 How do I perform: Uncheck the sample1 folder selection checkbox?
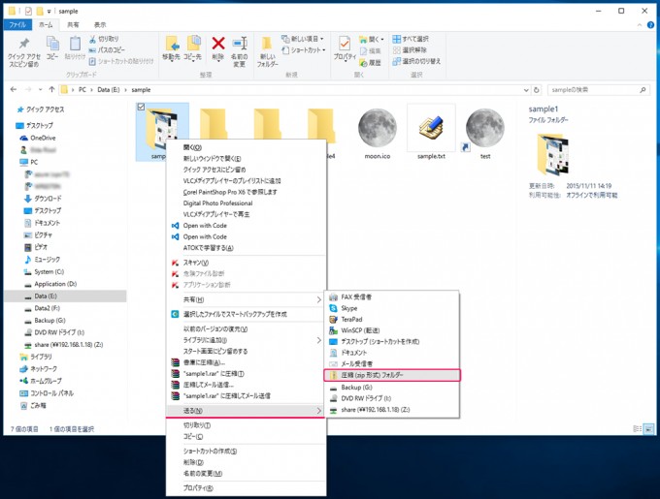pyautogui.click(x=141, y=108)
